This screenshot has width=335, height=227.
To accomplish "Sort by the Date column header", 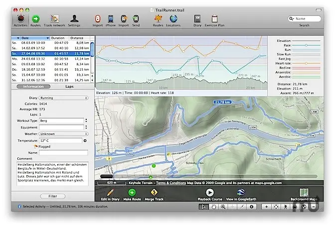I will [x=34, y=38].
